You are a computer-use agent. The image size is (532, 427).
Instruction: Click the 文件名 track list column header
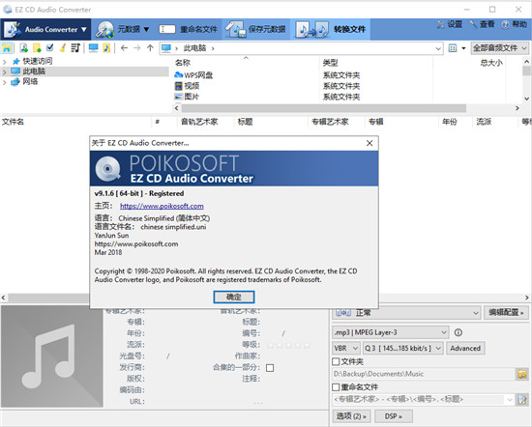click(13, 122)
